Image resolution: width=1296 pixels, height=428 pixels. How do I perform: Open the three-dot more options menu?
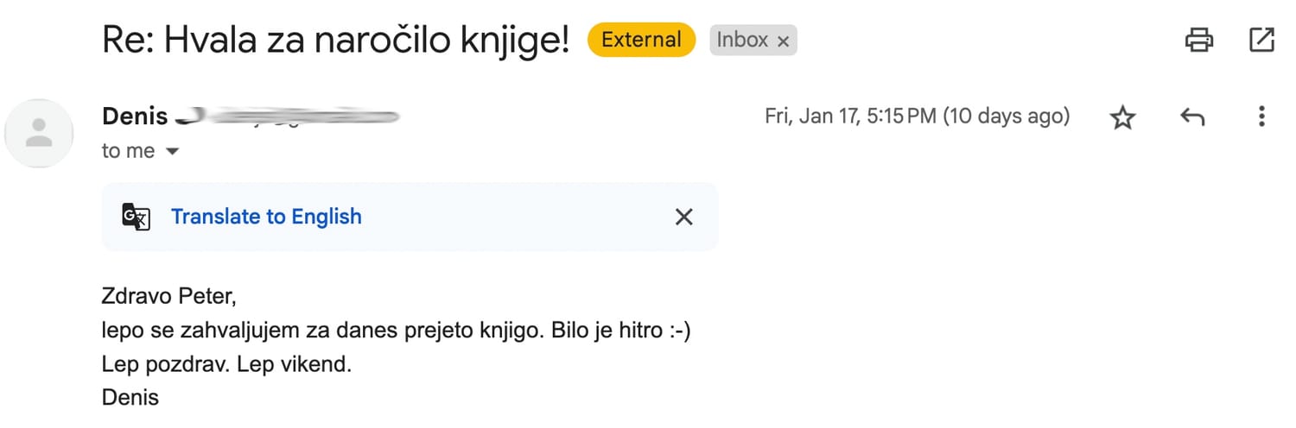point(1261,116)
